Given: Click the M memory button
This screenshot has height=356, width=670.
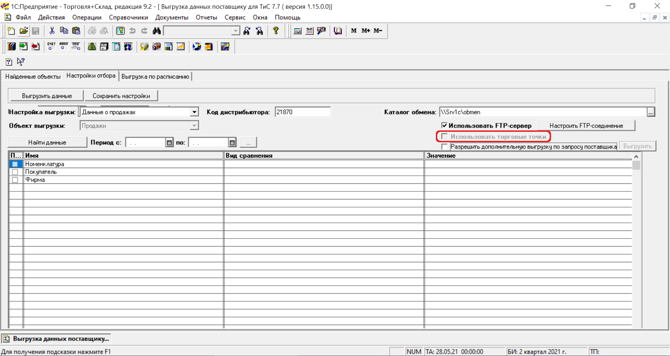Looking at the screenshot, I should [x=354, y=31].
